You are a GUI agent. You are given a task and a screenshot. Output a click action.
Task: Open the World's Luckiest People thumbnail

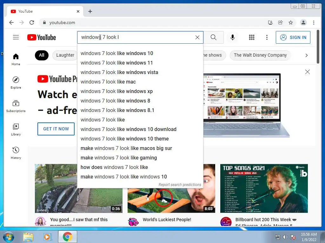coord(171,200)
